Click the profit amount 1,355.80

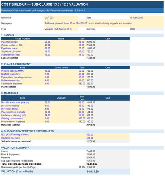click(x=91, y=167)
